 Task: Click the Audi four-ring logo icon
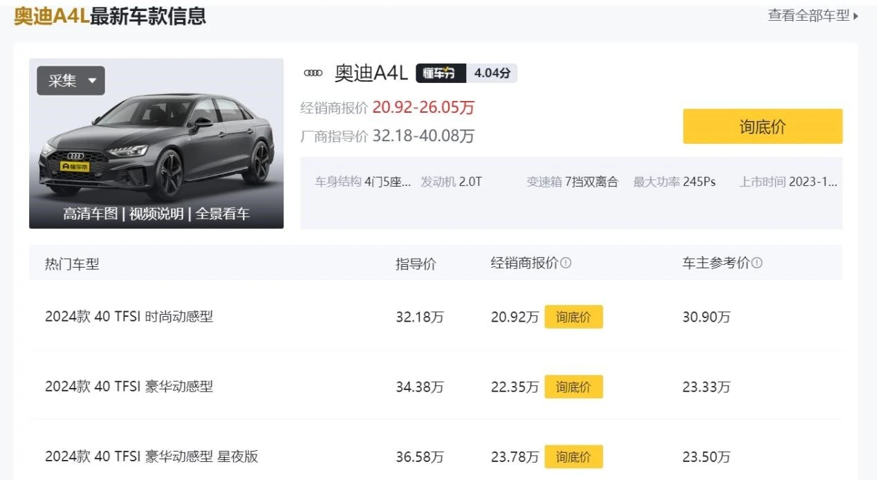coord(313,73)
